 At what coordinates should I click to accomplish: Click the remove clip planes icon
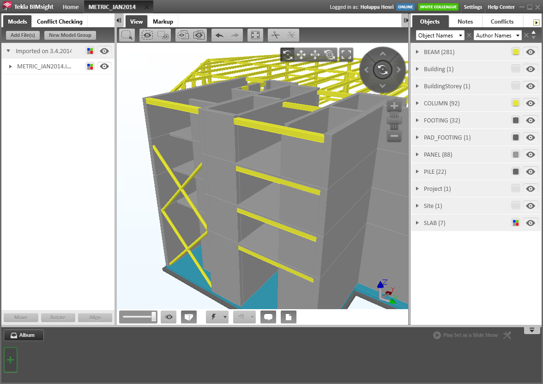tap(291, 35)
